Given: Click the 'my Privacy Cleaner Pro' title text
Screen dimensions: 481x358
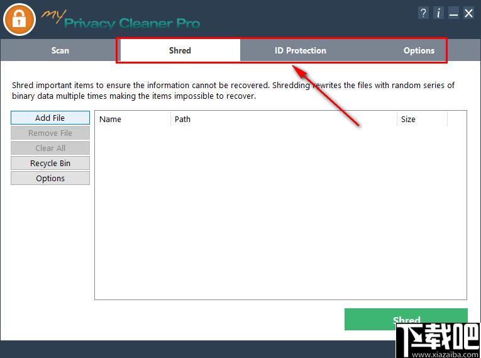Looking at the screenshot, I should (121, 20).
